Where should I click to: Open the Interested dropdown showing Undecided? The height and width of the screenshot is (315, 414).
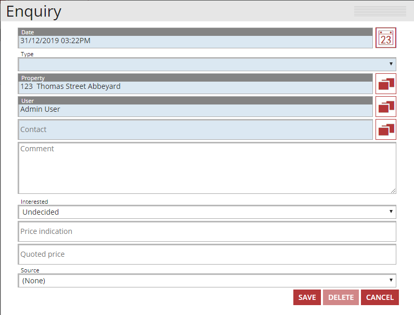click(x=207, y=212)
